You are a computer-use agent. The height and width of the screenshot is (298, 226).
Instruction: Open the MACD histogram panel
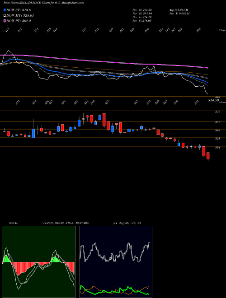click(x=38, y=262)
